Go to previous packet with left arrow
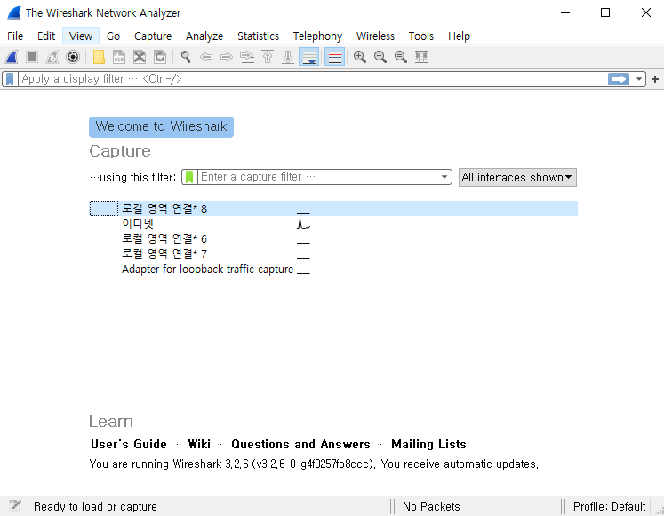This screenshot has width=664, height=516. click(206, 57)
